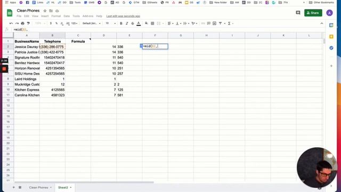
Task: Click the Create a filter icon
Action: 220,23
